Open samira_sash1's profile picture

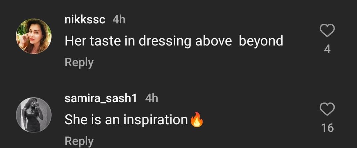[34, 115]
